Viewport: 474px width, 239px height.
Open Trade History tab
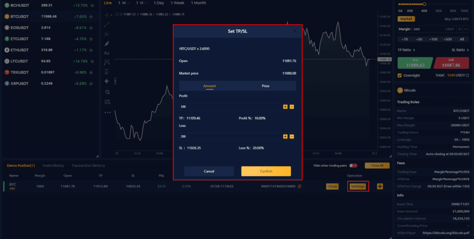tap(53, 165)
